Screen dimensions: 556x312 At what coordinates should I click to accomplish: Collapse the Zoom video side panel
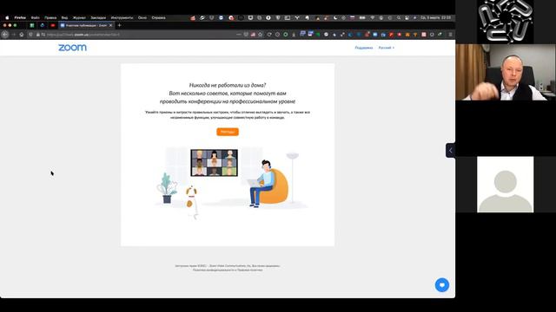coord(450,150)
